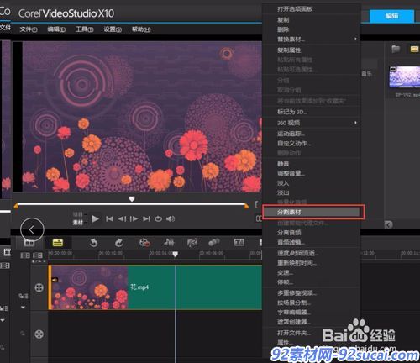
Task: Expand the track manager down arrow left of the timeline
Action: [23, 308]
